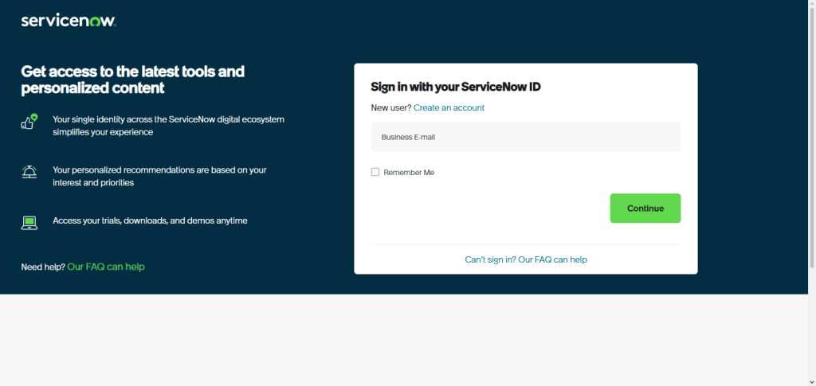
Task: Click the Get access to the latest tools heading
Action: (x=133, y=80)
